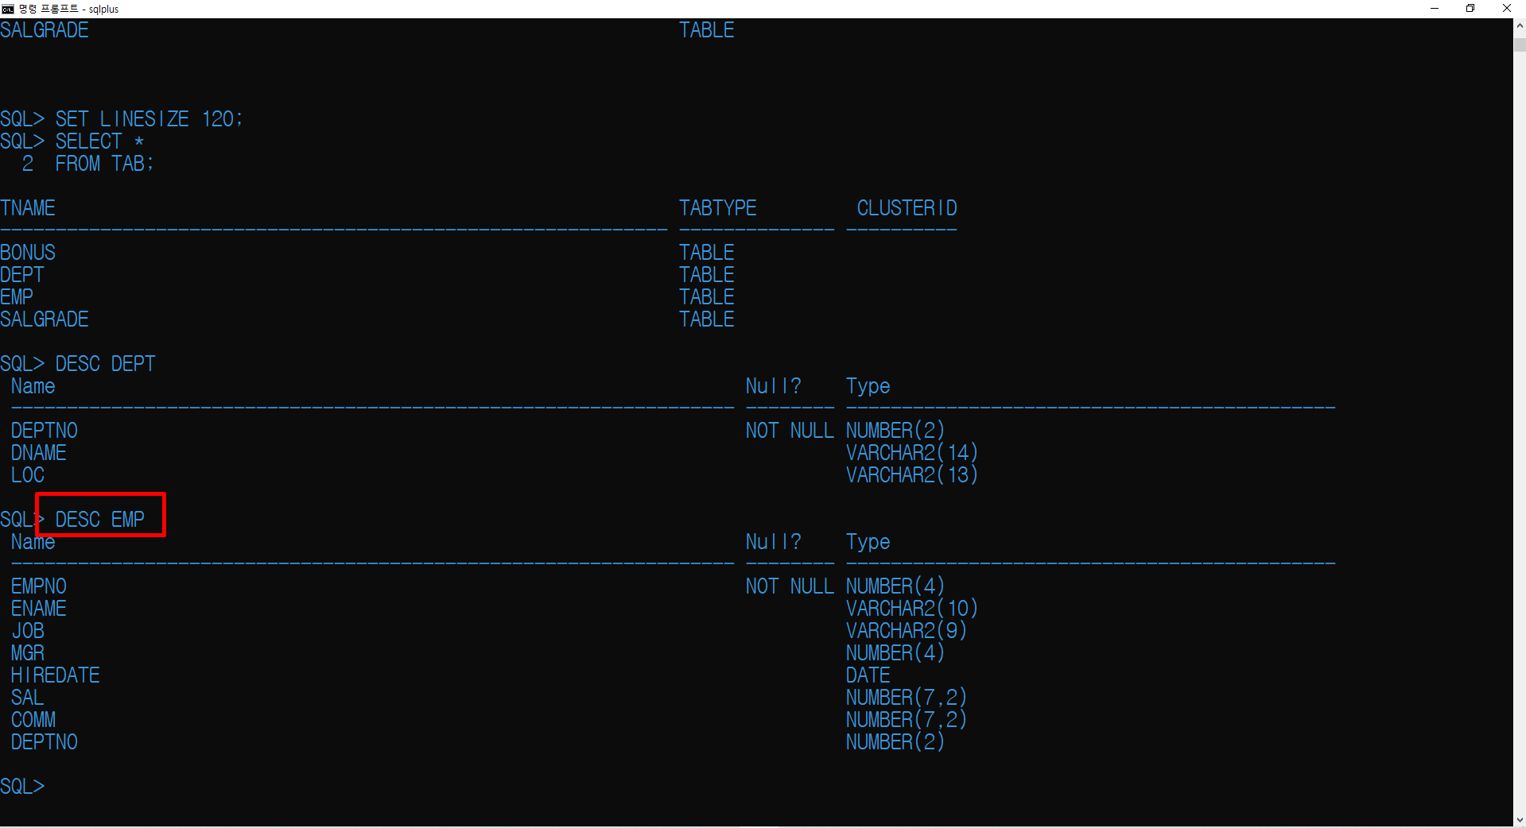The image size is (1526, 828).
Task: Click DEPTNO column in EMP description
Action: coord(45,742)
